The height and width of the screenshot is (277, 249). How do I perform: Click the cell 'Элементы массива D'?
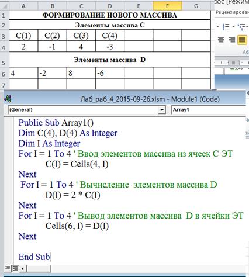point(110,60)
